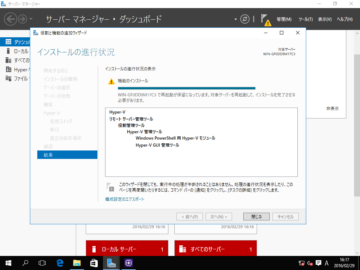Click the < 前へ(P) button
360x270 pixels.
(x=189, y=217)
